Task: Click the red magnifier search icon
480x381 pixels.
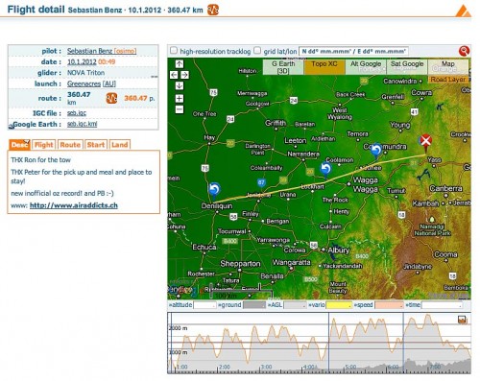Action: pyautogui.click(x=464, y=51)
